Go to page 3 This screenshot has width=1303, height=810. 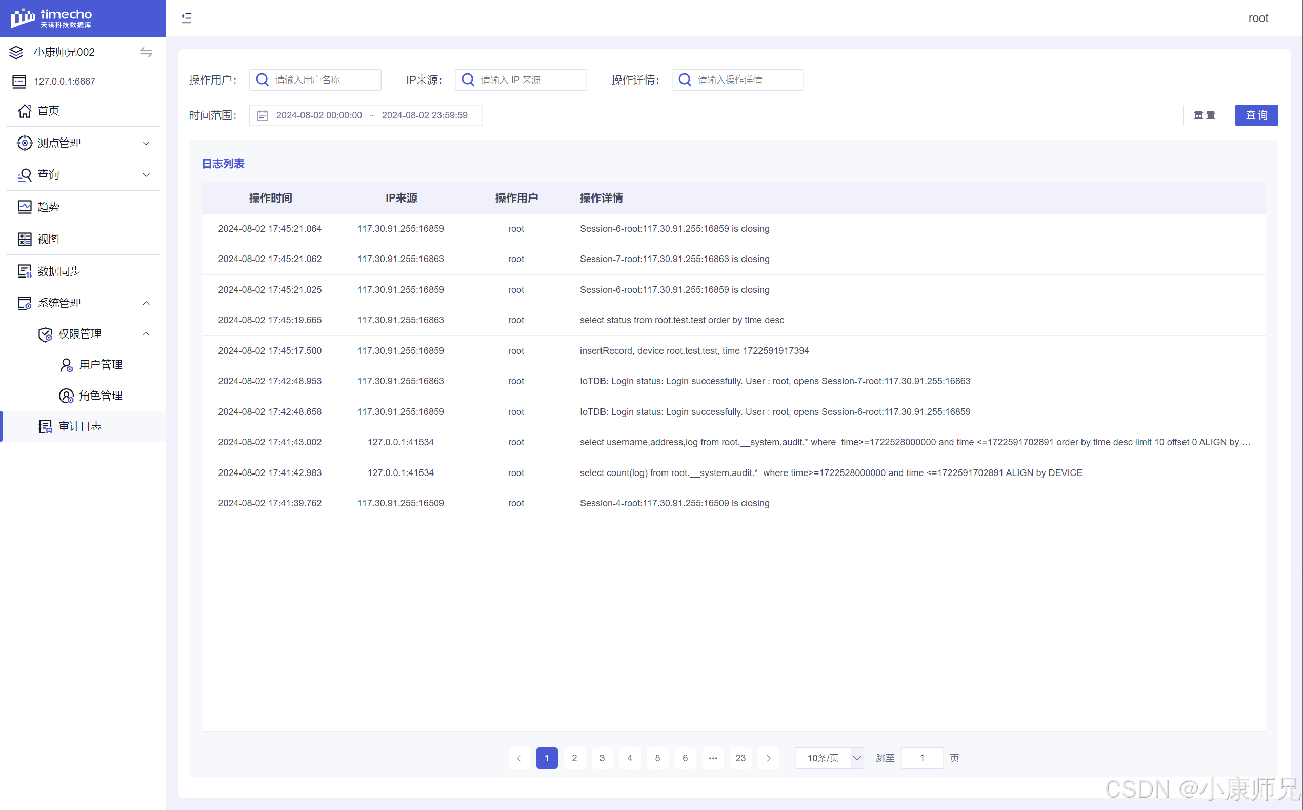[x=602, y=758]
